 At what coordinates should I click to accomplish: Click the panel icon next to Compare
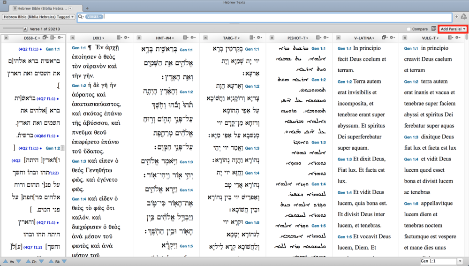click(434, 29)
